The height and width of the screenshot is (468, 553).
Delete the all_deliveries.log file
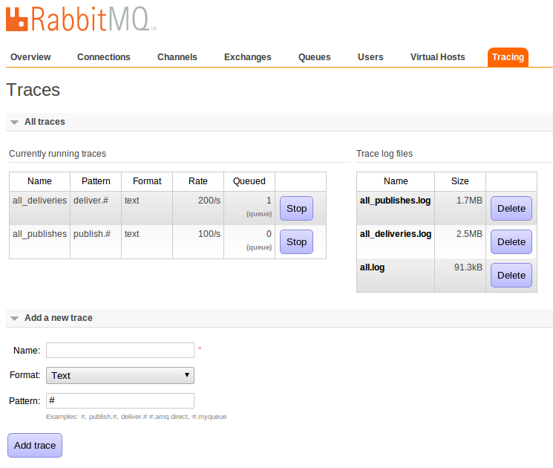coord(511,241)
